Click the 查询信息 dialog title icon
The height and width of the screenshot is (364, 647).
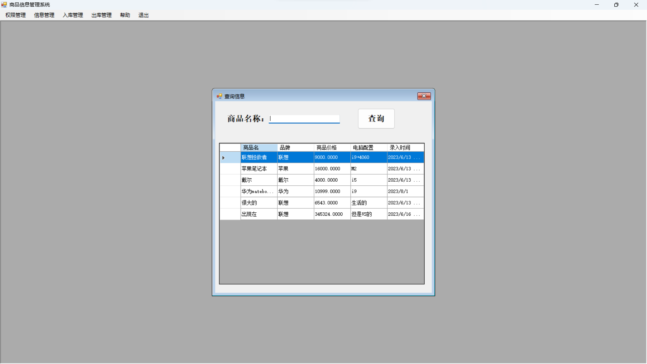[219, 96]
